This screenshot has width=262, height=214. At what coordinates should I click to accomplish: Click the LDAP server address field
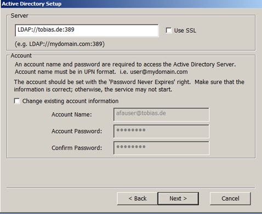pyautogui.click(x=87, y=31)
